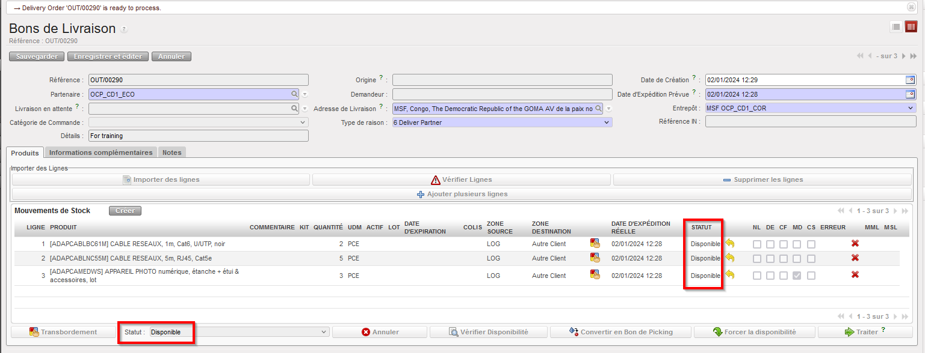Open the Type de raison dropdown
The image size is (925, 353).
pos(606,122)
